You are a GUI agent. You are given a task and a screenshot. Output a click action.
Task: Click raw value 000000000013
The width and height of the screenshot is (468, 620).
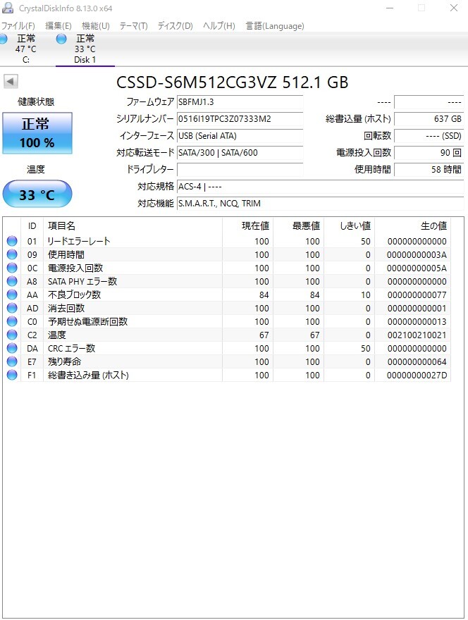pos(417,321)
